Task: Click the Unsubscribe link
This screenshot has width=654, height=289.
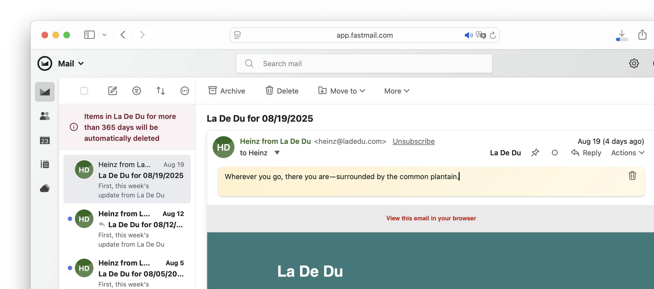Action: 413,141
